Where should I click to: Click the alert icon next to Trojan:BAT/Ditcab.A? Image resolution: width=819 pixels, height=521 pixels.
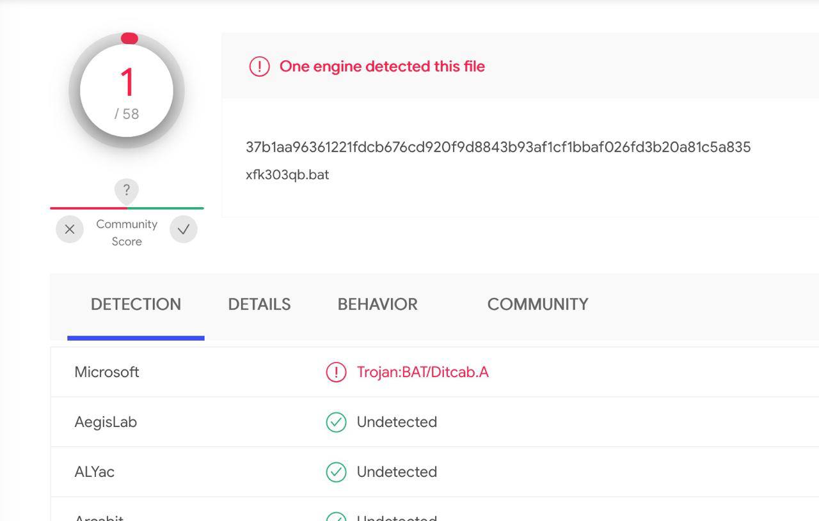pos(336,372)
